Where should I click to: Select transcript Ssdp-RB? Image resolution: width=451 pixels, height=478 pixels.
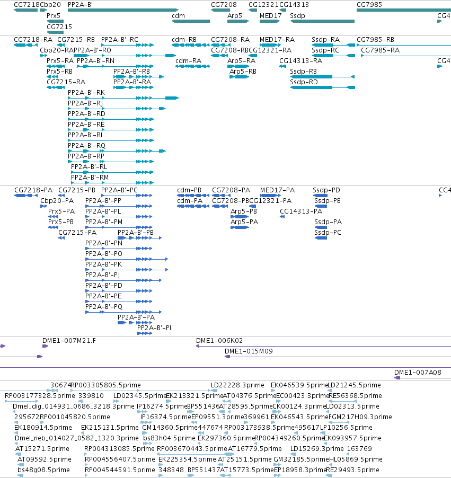[303, 72]
